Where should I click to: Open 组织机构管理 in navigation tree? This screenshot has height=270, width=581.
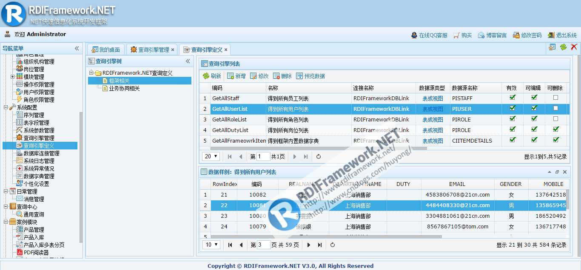(39, 62)
